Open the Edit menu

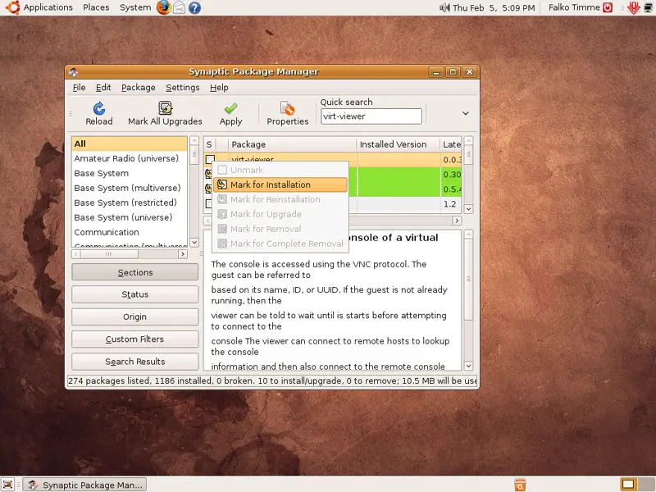tap(103, 88)
